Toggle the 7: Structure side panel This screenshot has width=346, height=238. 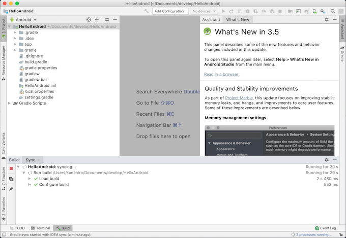(4, 178)
